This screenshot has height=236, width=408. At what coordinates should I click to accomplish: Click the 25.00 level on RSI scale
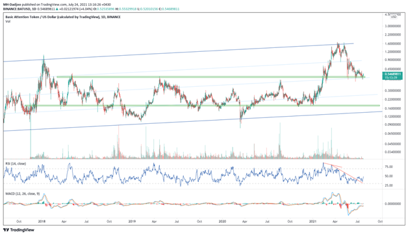coord(389,185)
